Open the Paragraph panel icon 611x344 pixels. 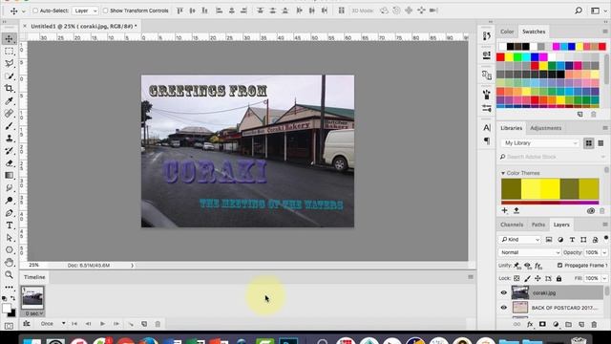coord(487,140)
